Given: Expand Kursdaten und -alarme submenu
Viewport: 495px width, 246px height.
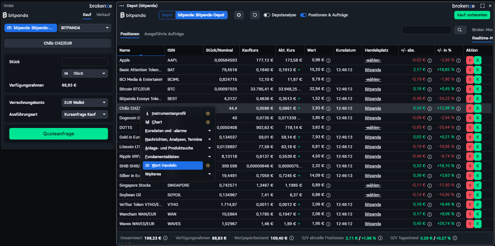Looking at the screenshot, I should coord(178,131).
